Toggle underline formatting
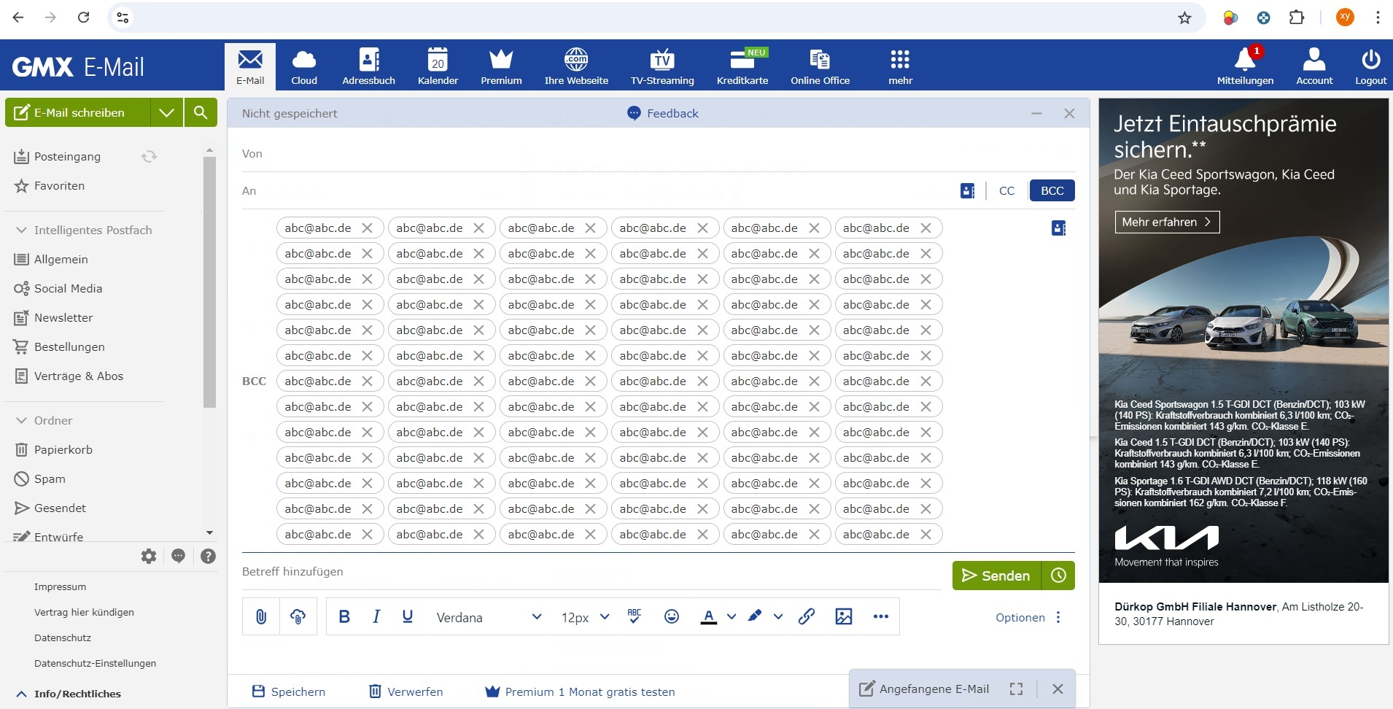The height and width of the screenshot is (709, 1393). (x=408, y=617)
